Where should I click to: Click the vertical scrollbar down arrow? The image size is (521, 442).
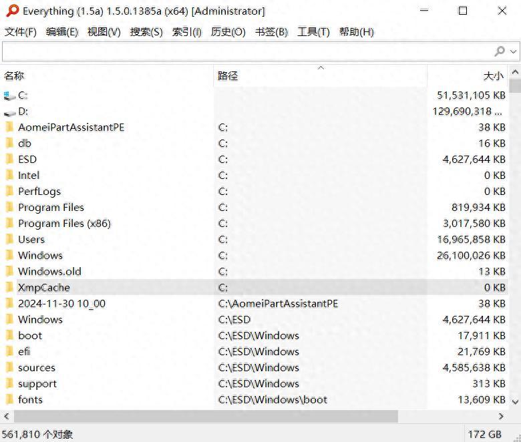[x=515, y=401]
